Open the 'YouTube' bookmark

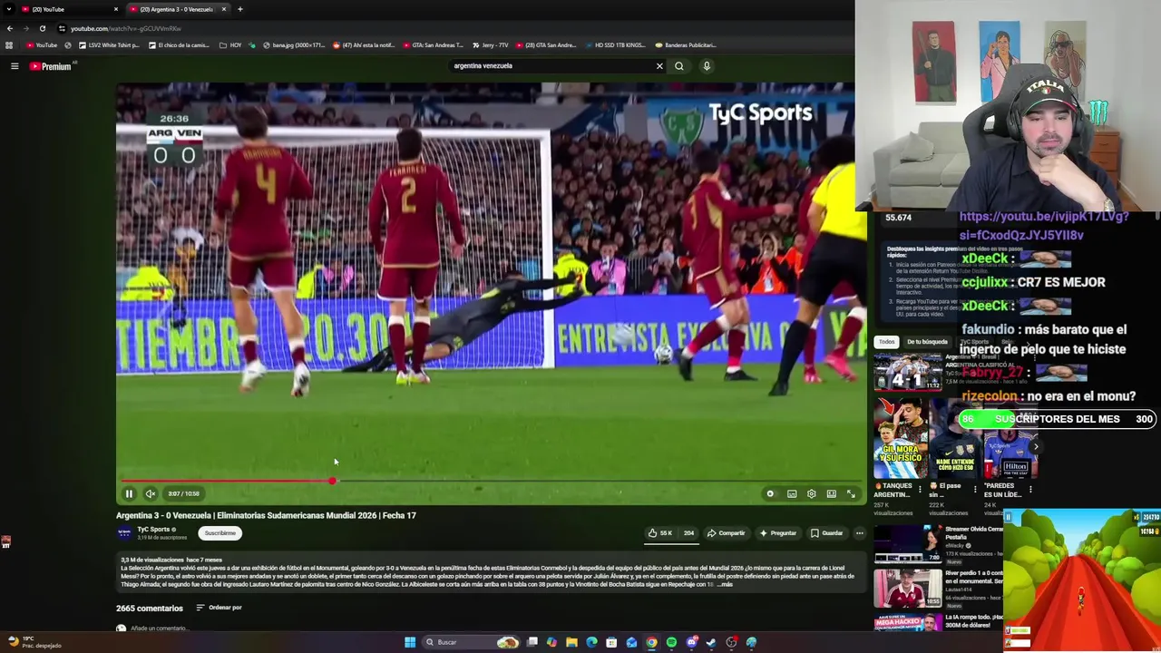tap(42, 45)
